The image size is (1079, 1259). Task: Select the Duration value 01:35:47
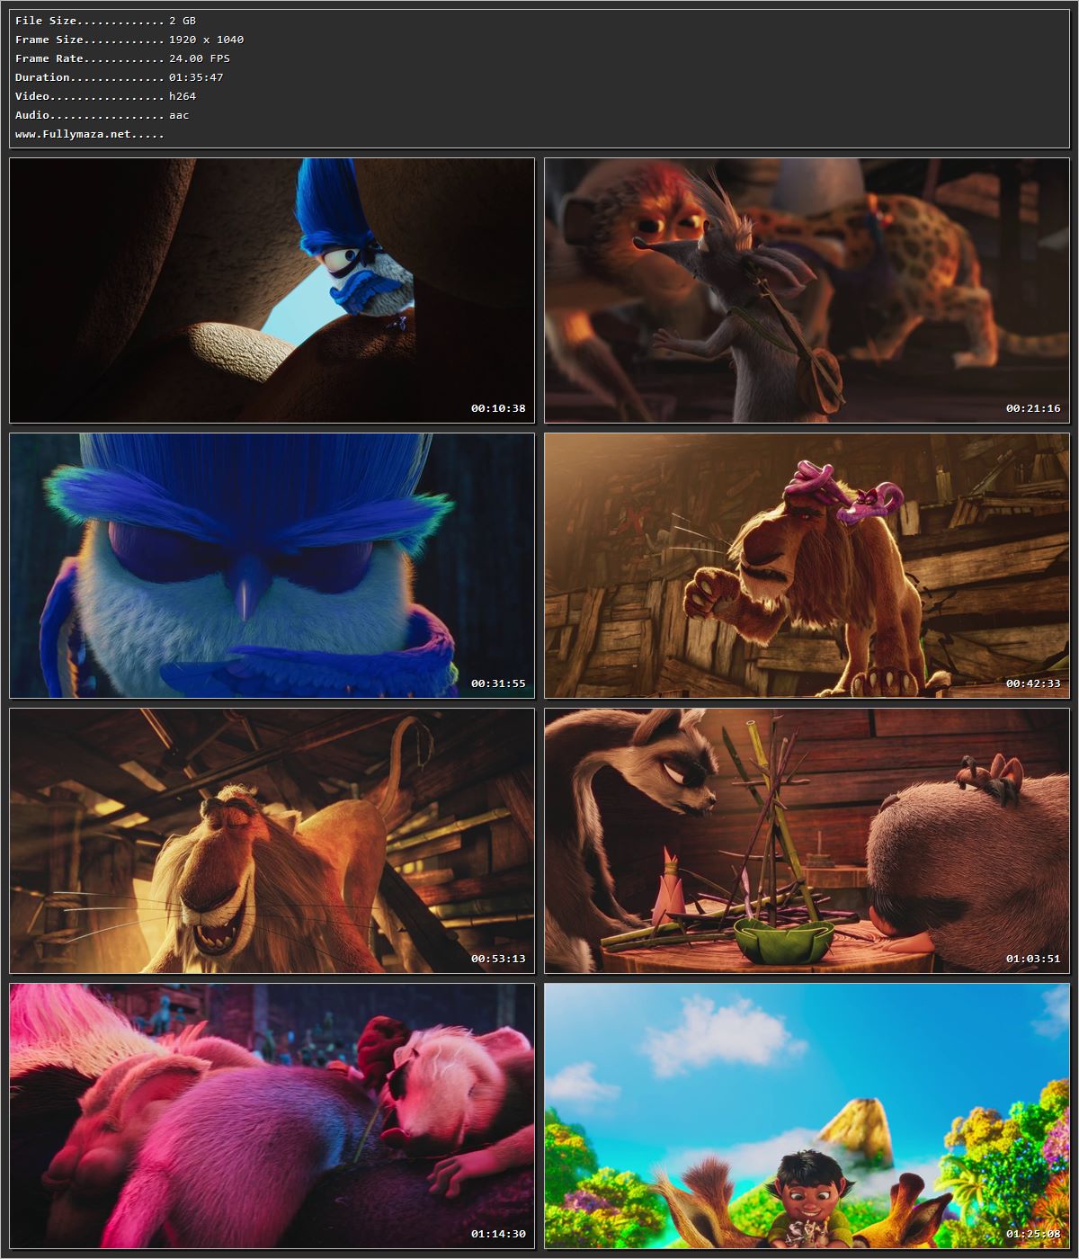(196, 77)
